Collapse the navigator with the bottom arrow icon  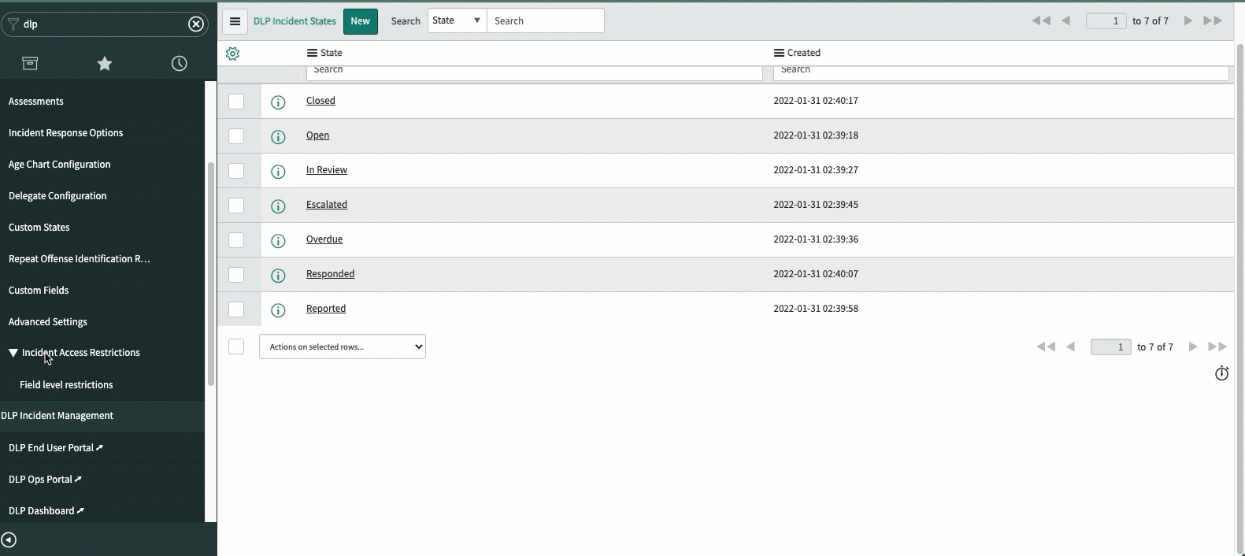[9, 540]
